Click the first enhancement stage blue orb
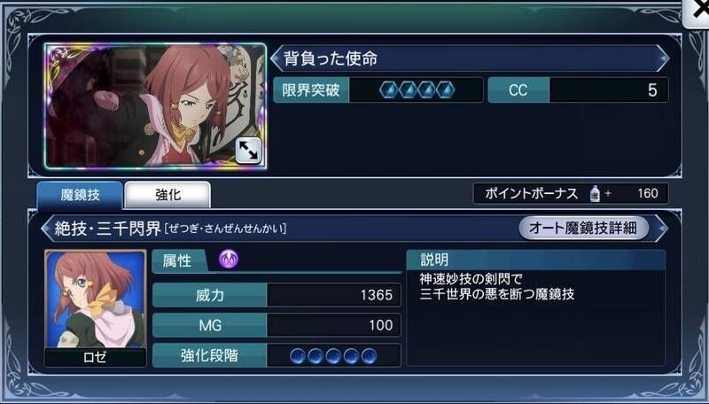Image resolution: width=709 pixels, height=404 pixels. click(x=297, y=356)
